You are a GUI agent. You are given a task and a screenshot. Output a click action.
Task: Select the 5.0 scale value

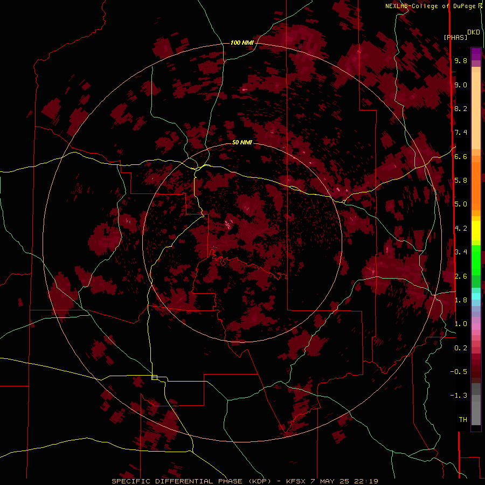[461, 204]
